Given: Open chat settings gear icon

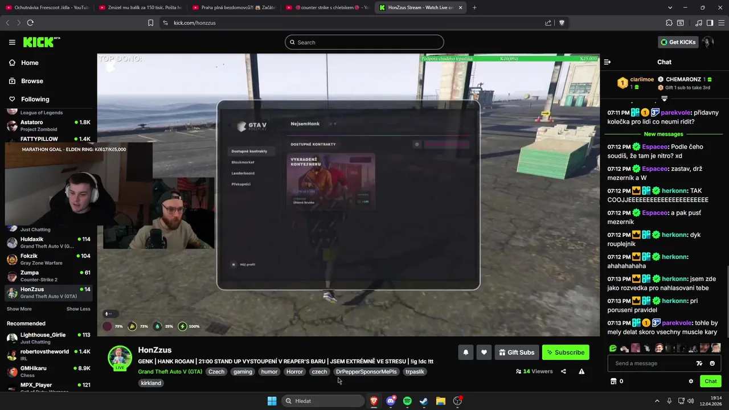Looking at the screenshot, I should tap(691, 382).
